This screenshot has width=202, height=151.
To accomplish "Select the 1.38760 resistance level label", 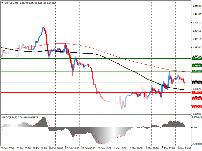I will [197, 71].
